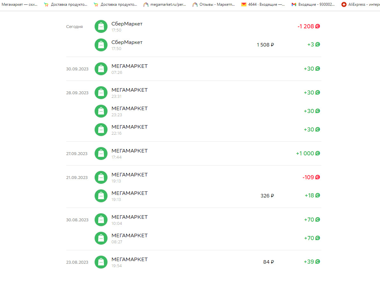Click the bonus icon of the 10:04 row

[318, 219]
